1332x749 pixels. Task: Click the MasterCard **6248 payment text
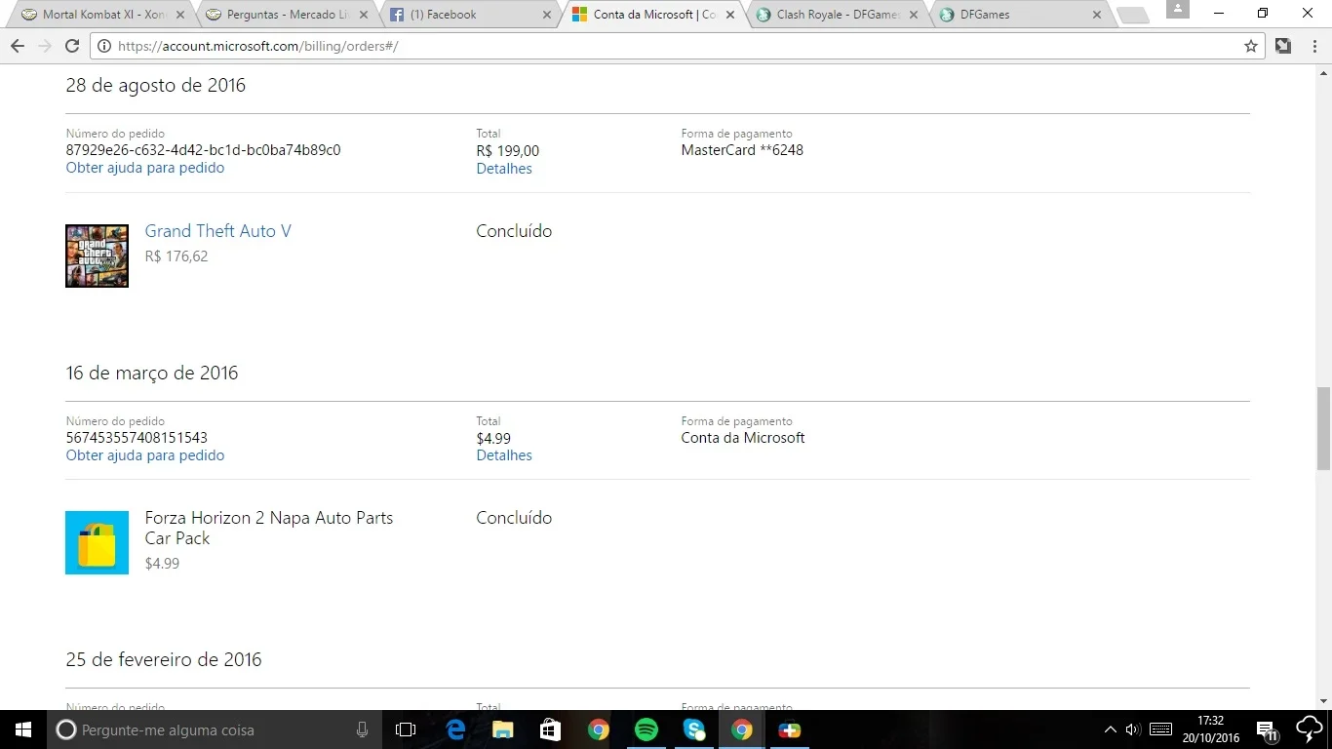pos(742,150)
